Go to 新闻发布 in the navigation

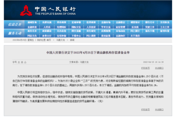click(32, 22)
